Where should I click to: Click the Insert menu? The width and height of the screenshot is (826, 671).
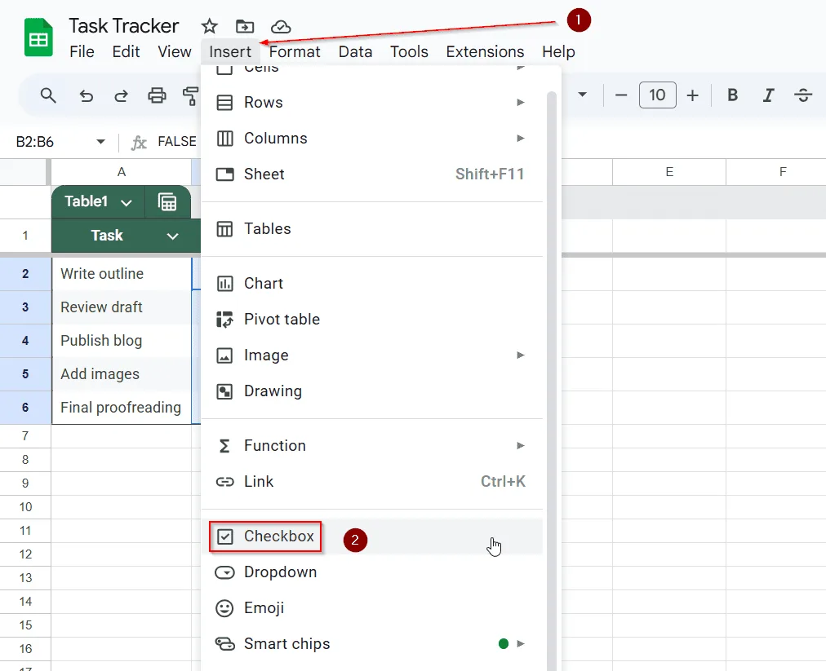coord(230,51)
